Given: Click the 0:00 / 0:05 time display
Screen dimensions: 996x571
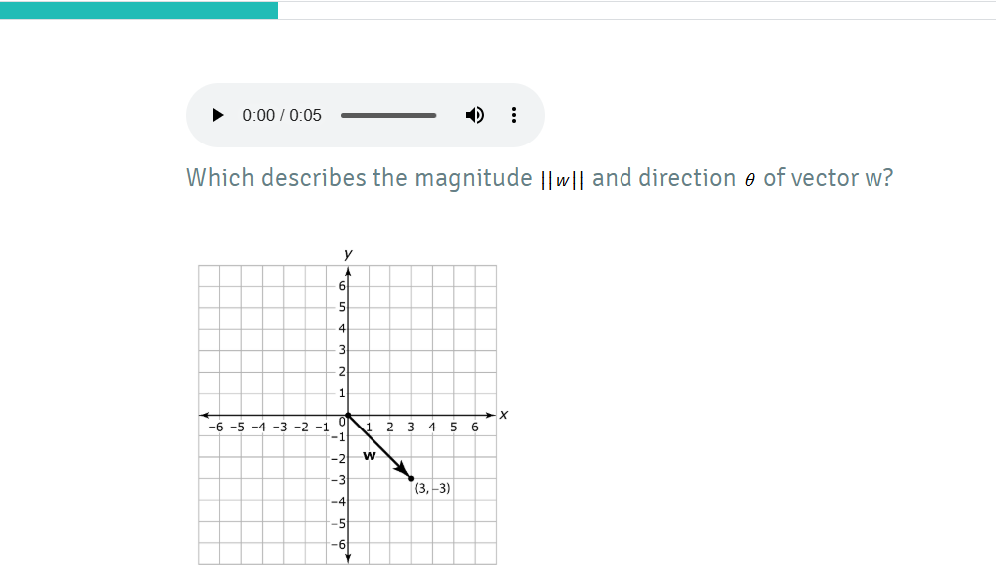Looking at the screenshot, I should click(282, 115).
